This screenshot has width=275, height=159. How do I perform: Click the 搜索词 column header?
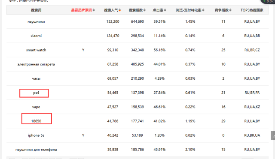click(x=36, y=10)
